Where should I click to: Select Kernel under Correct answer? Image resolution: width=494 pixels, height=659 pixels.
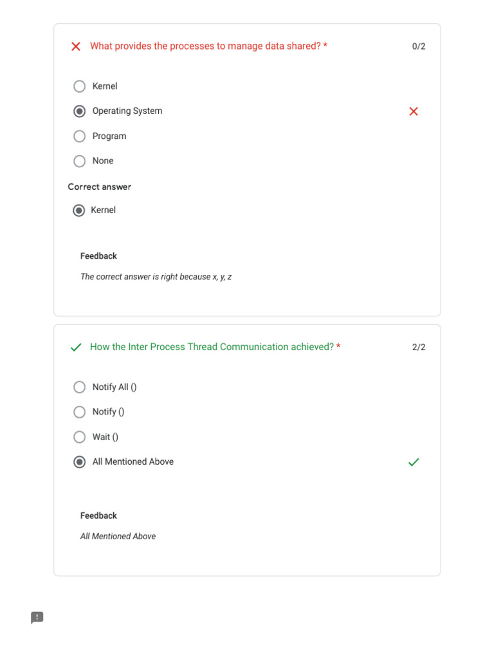pos(79,210)
